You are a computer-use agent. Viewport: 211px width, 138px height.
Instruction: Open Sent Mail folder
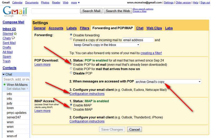(x=9, y=43)
